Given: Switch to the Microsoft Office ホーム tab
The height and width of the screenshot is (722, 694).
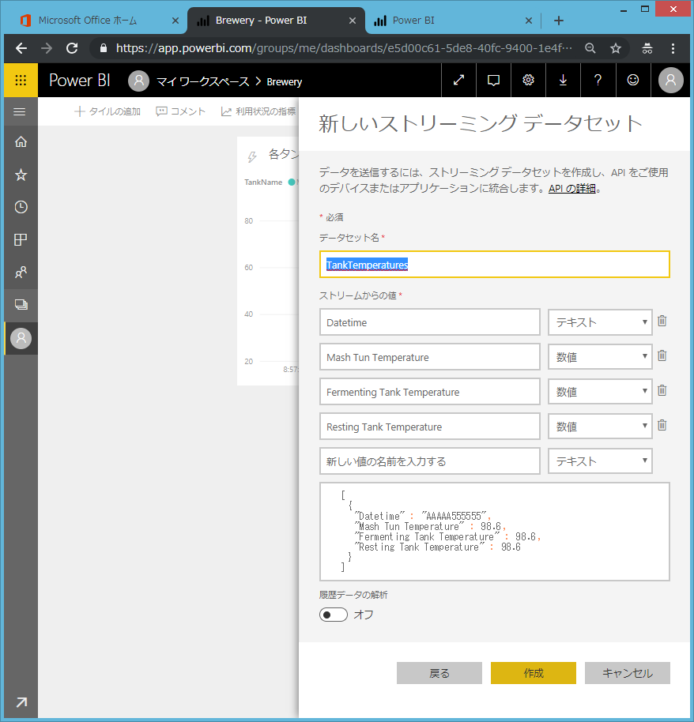Looking at the screenshot, I should point(93,21).
